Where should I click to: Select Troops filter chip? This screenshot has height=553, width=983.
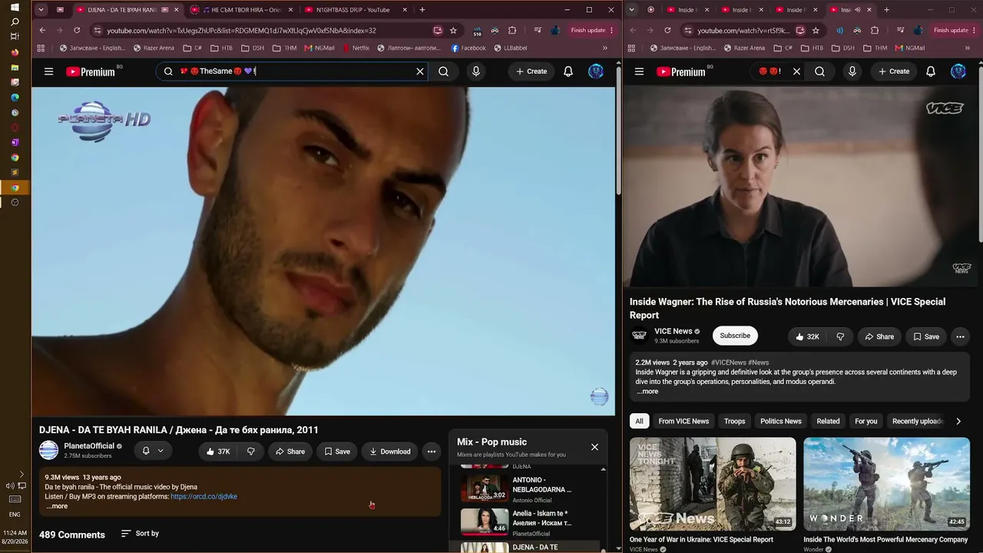pyautogui.click(x=734, y=421)
